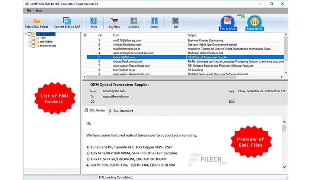This screenshot has width=311, height=180.
Task: Select the highlighted bxboe5@163.com row
Action: 185,57
